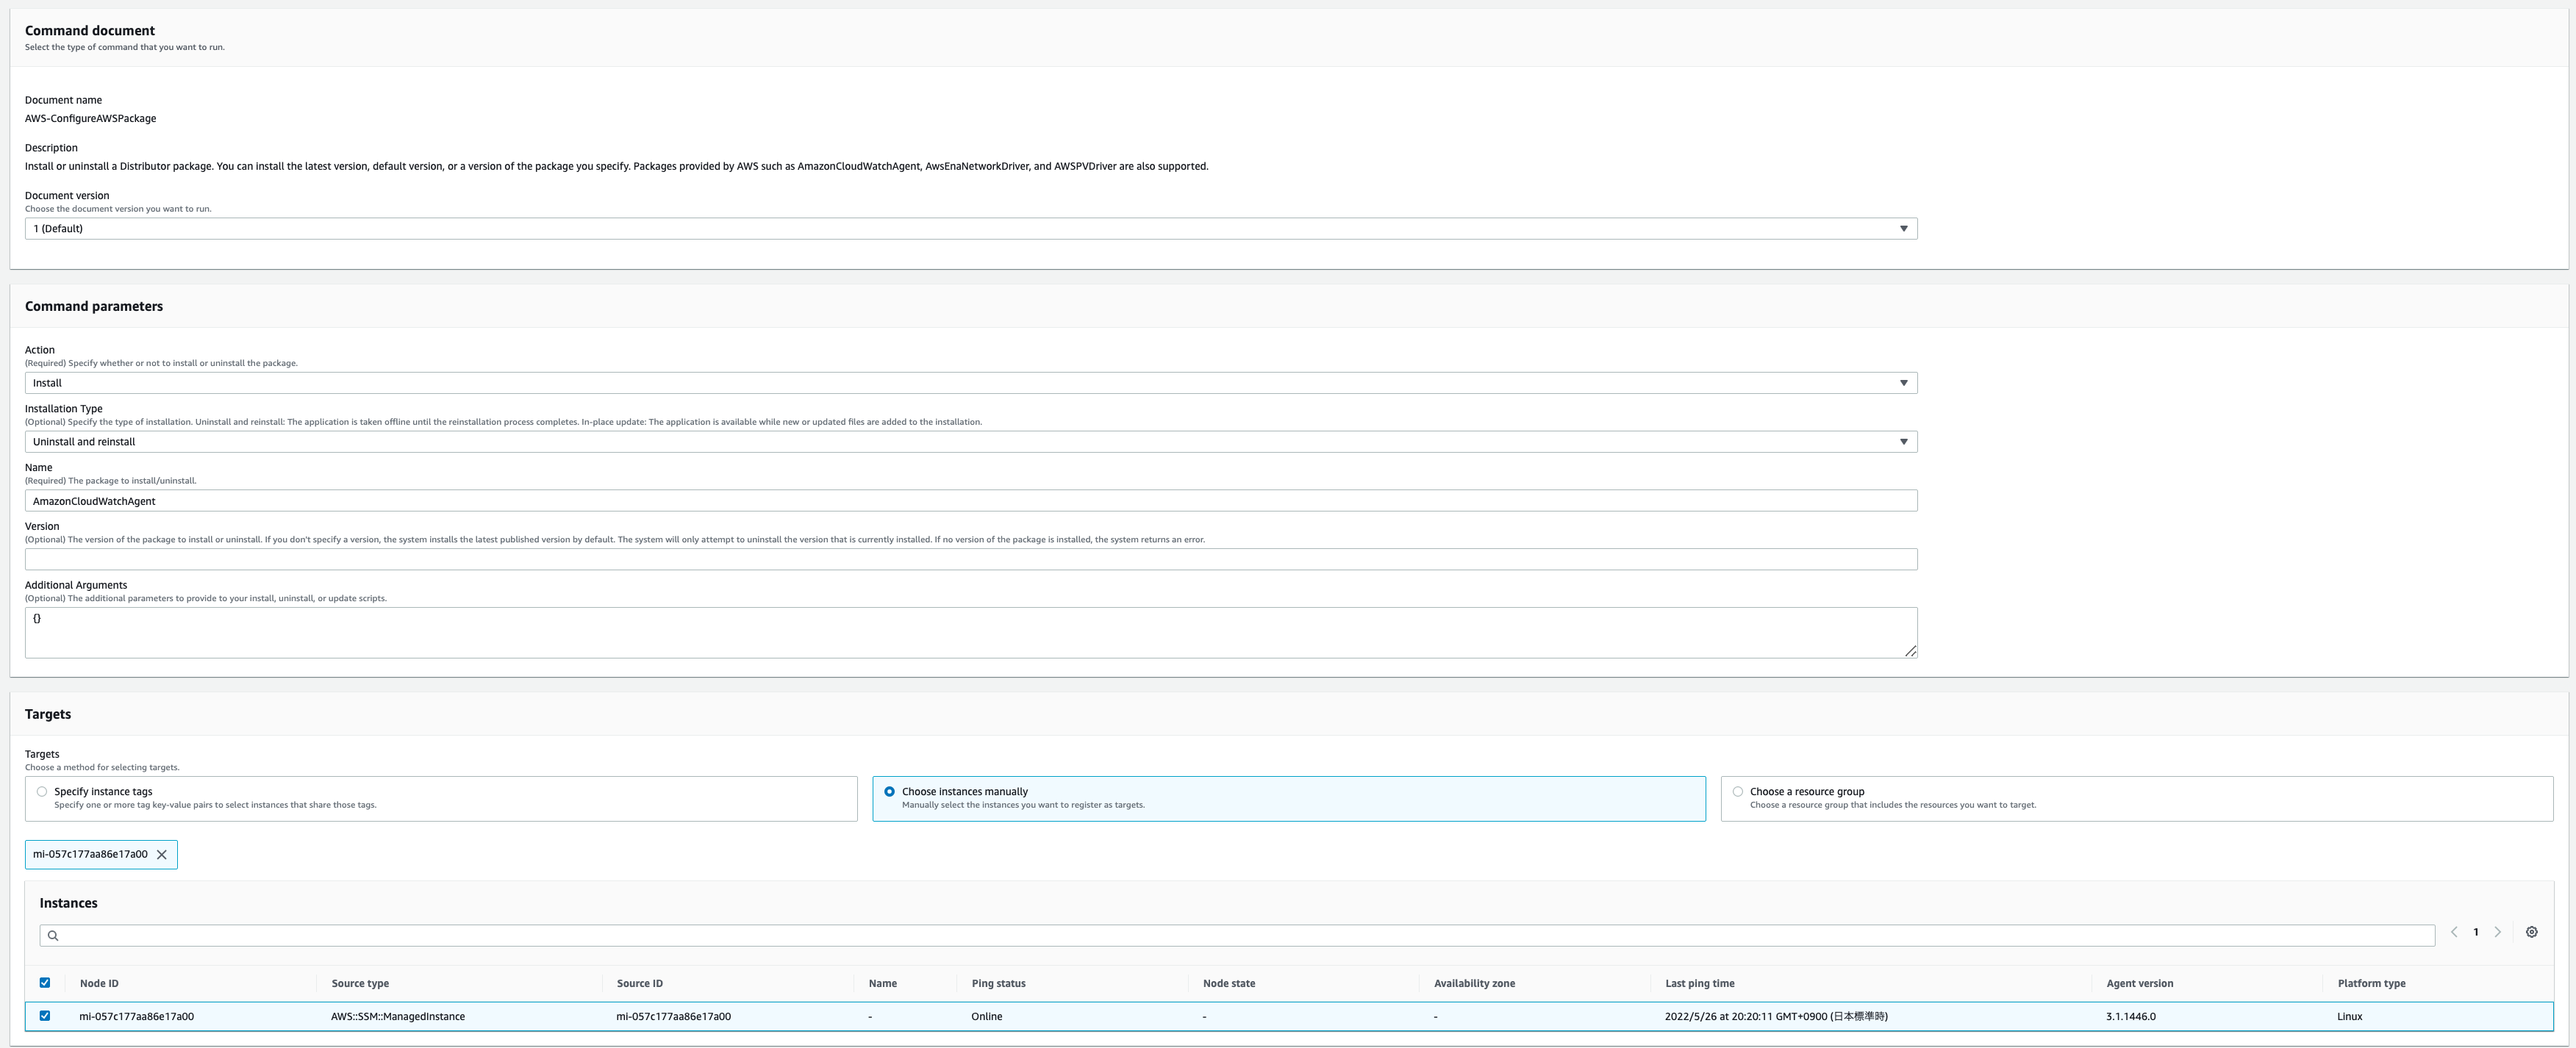Click the Command parameters section header
This screenshot has width=2576, height=1048.
pyautogui.click(x=93, y=307)
